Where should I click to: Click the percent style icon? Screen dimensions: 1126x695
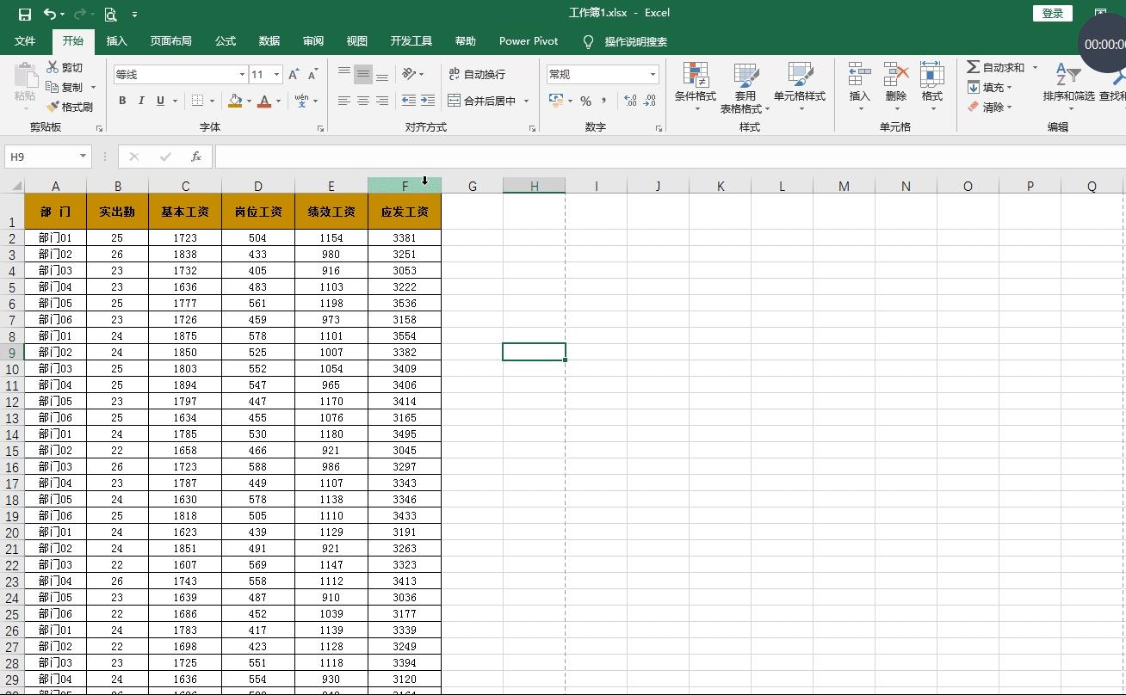[x=585, y=101]
